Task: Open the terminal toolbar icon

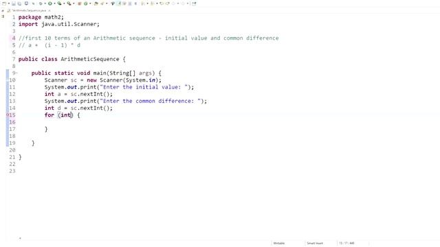Action: coord(26,3)
